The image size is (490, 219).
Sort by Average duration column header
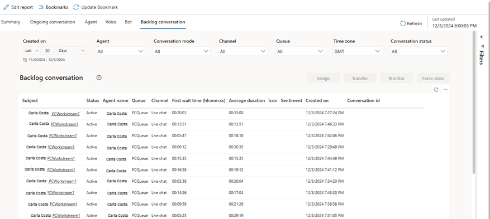tap(247, 101)
